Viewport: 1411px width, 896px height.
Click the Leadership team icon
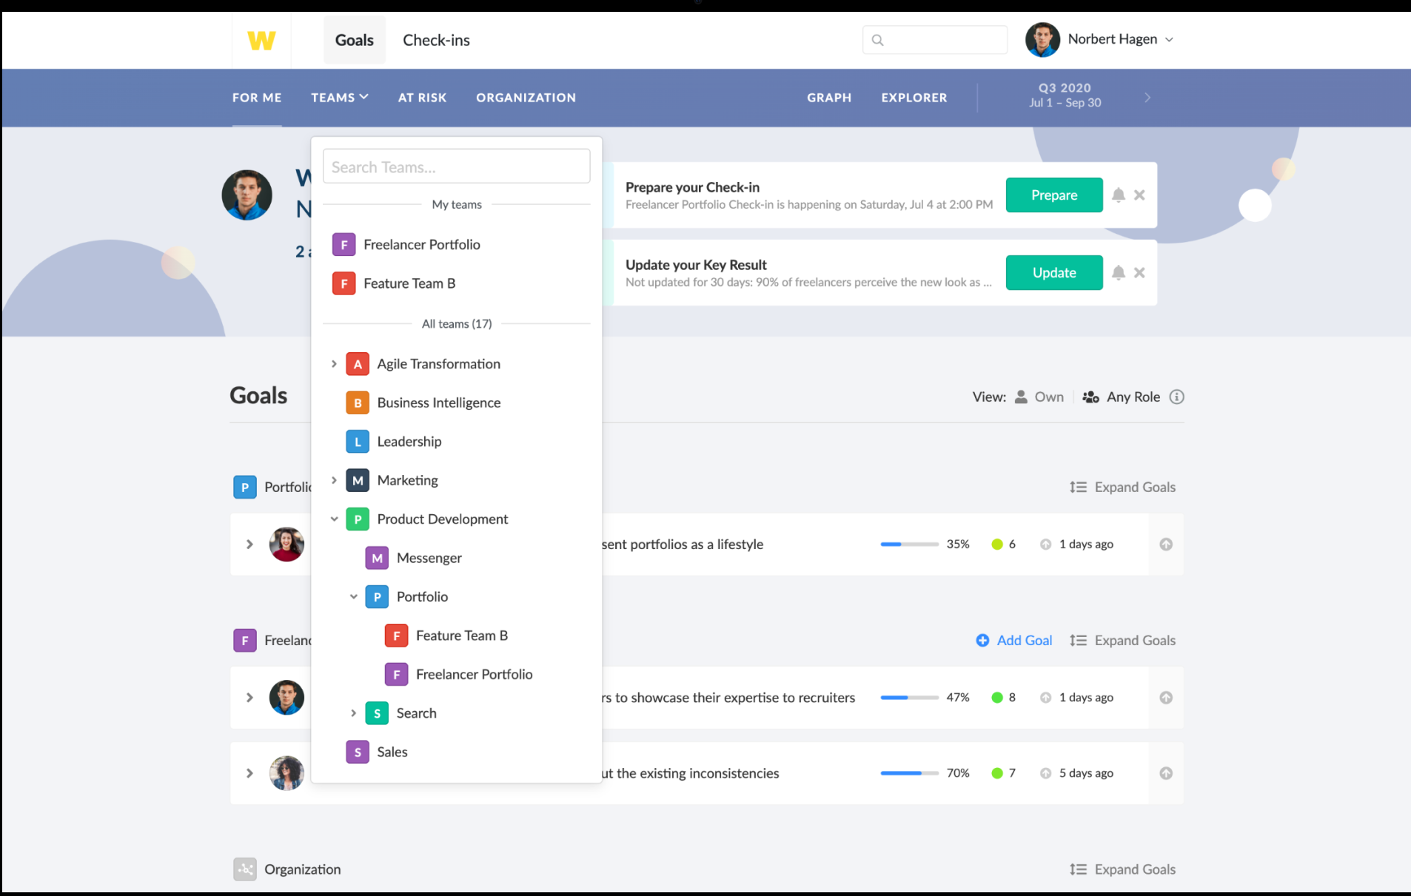point(358,441)
